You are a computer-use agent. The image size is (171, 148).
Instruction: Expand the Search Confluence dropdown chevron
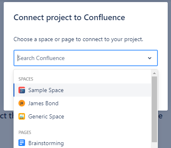tap(150, 58)
